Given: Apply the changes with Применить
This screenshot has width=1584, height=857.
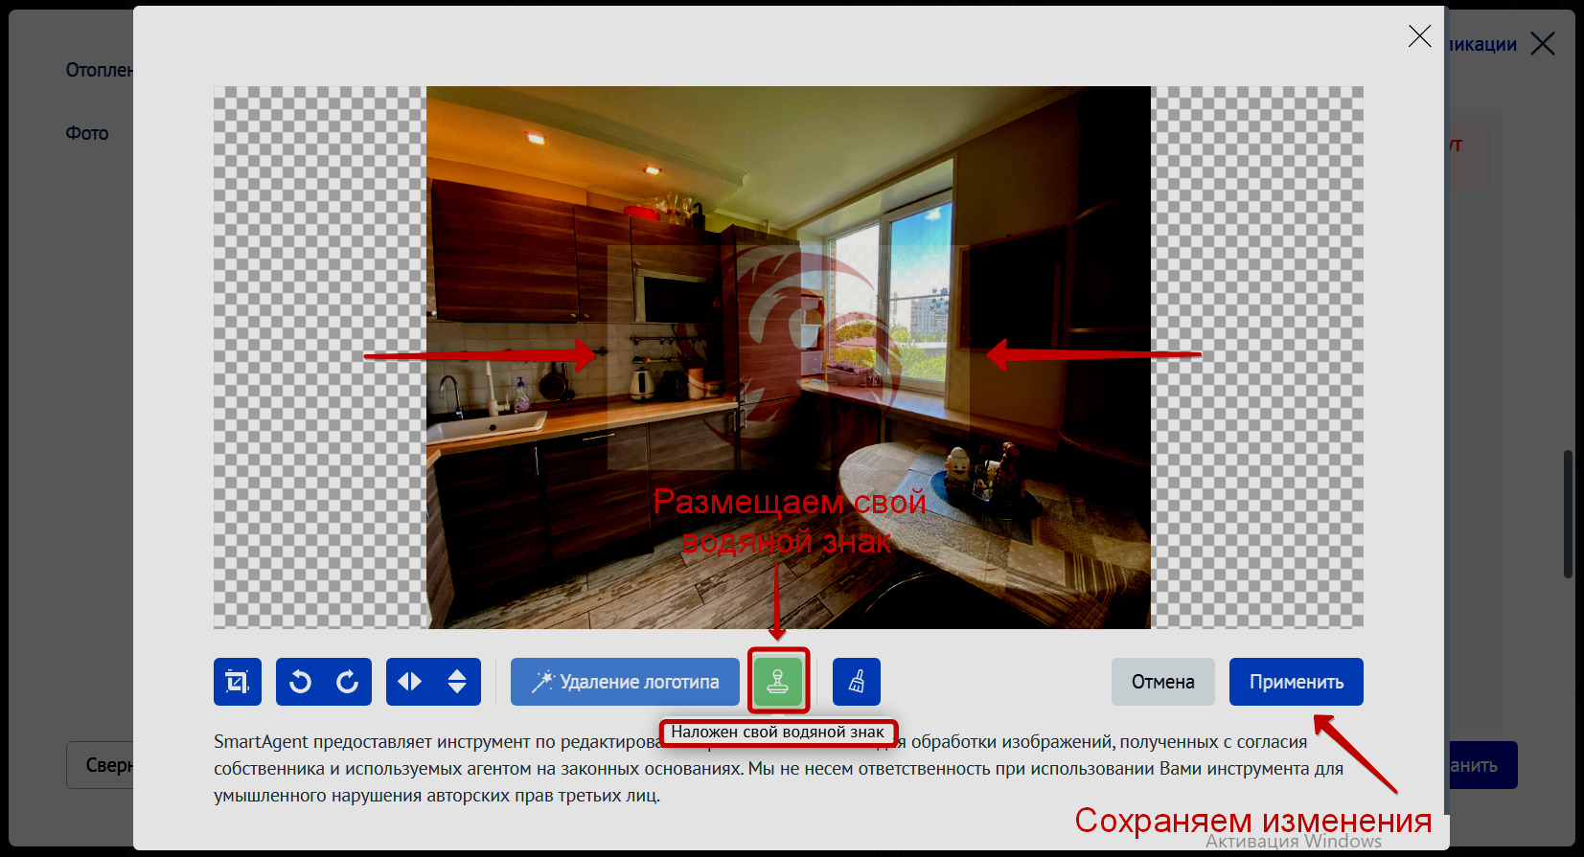Looking at the screenshot, I should pos(1297,682).
